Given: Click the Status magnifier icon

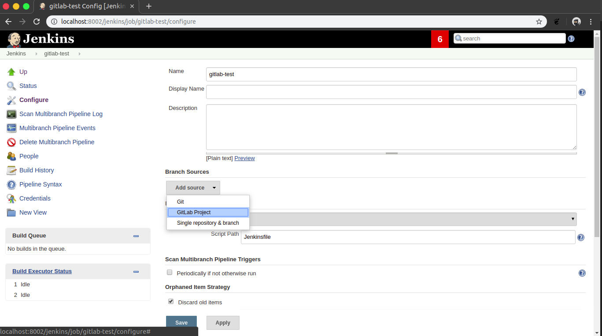Looking at the screenshot, I should click(x=11, y=86).
